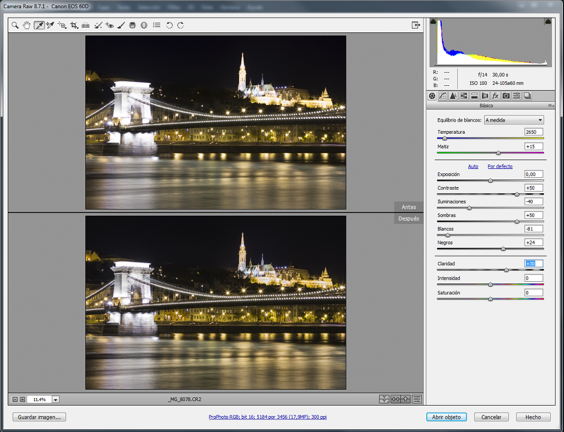Select the Hand tool
The width and height of the screenshot is (564, 432).
26,25
